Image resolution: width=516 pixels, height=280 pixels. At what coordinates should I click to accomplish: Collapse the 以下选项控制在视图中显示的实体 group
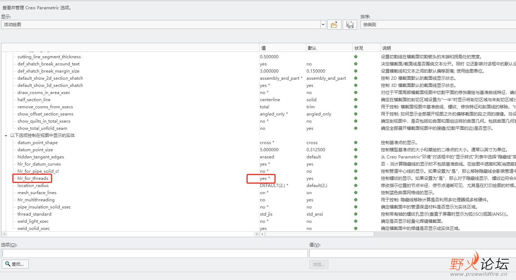pyautogui.click(x=6, y=136)
